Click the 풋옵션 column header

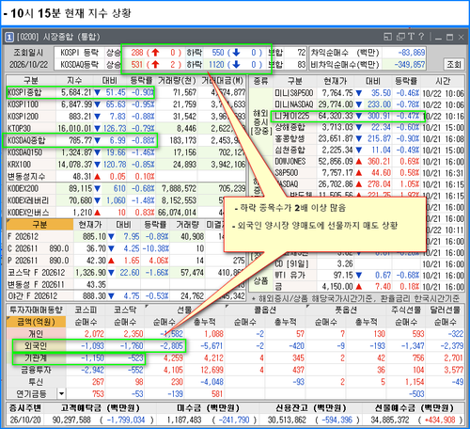[346, 310]
